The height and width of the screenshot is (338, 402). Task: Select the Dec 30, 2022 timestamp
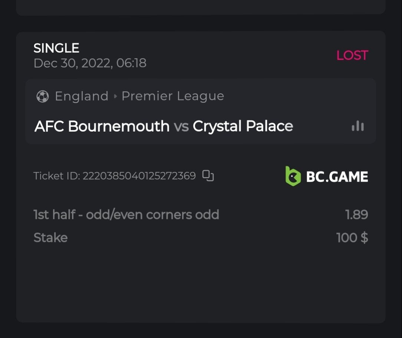90,63
